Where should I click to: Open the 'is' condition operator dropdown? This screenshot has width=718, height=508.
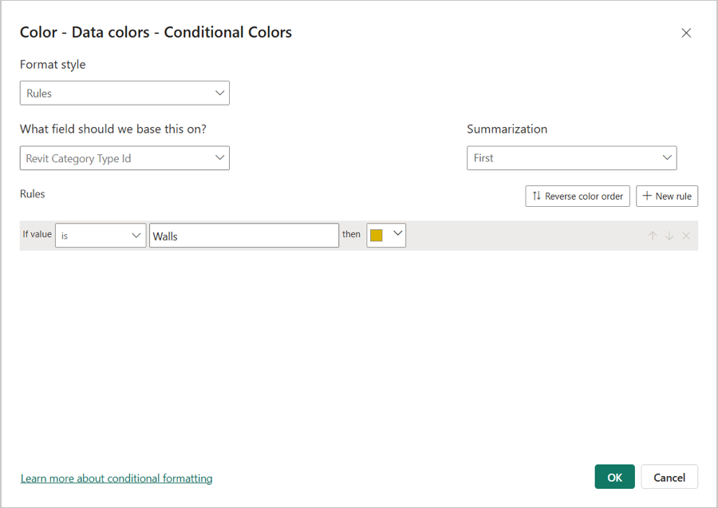pos(101,236)
